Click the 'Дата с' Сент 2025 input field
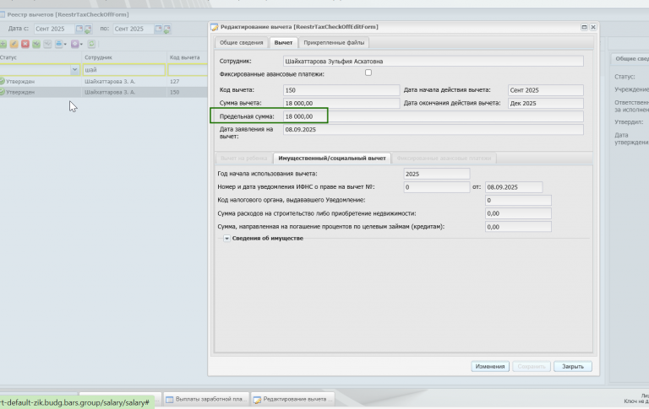Screen dimensions: 649x409 coord(54,29)
